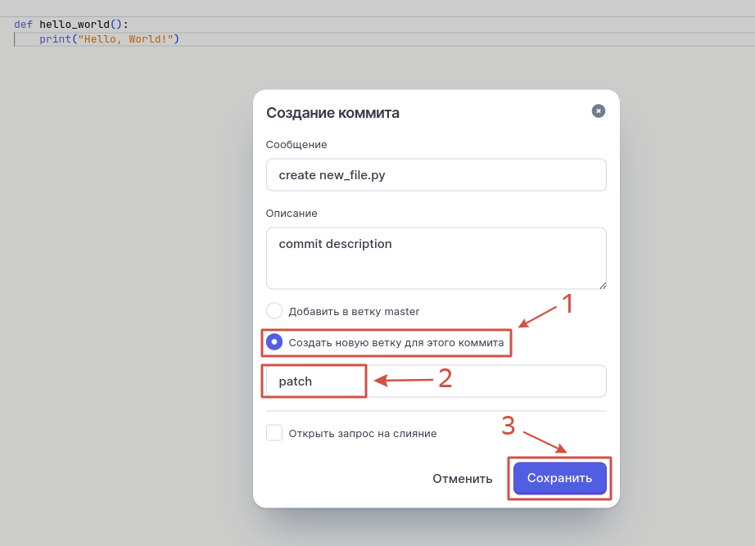The image size is (755, 546).
Task: Enable the Открыть запрос на слияние checkbox
Action: [x=274, y=433]
